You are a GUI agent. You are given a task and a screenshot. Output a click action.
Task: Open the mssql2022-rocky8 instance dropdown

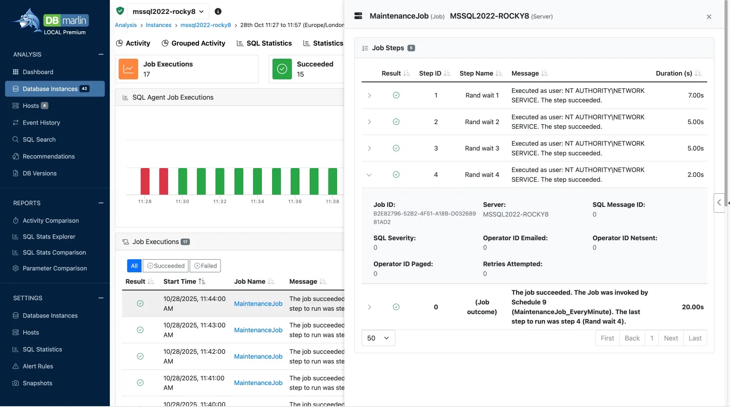[x=168, y=11]
